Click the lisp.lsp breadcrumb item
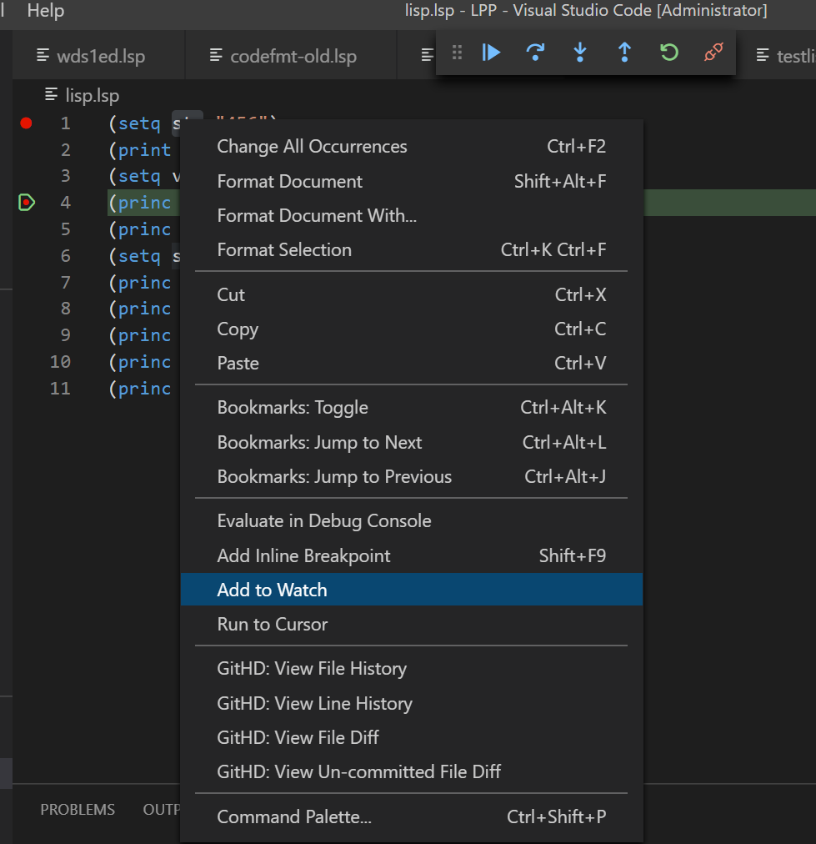 pyautogui.click(x=83, y=95)
